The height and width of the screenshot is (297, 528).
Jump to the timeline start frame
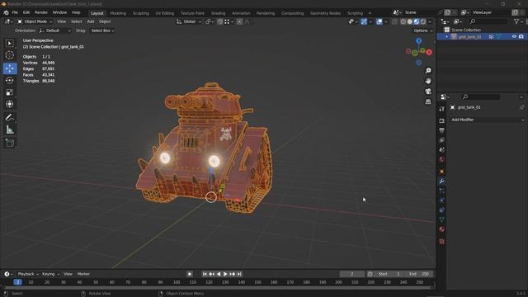click(205, 274)
